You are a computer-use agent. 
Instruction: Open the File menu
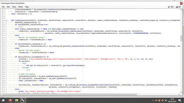tap(3, 7)
